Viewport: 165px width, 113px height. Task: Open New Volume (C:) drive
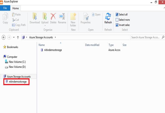click(15, 62)
